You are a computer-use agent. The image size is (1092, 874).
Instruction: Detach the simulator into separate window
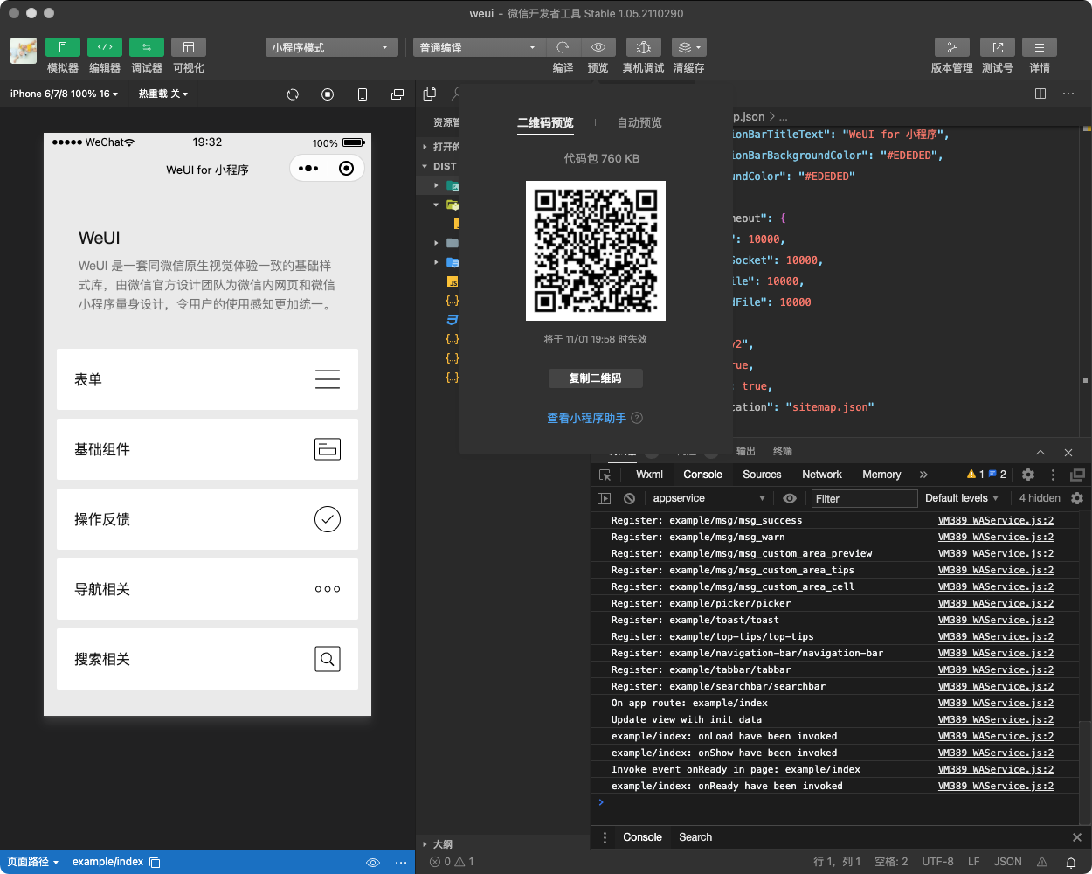(x=397, y=94)
